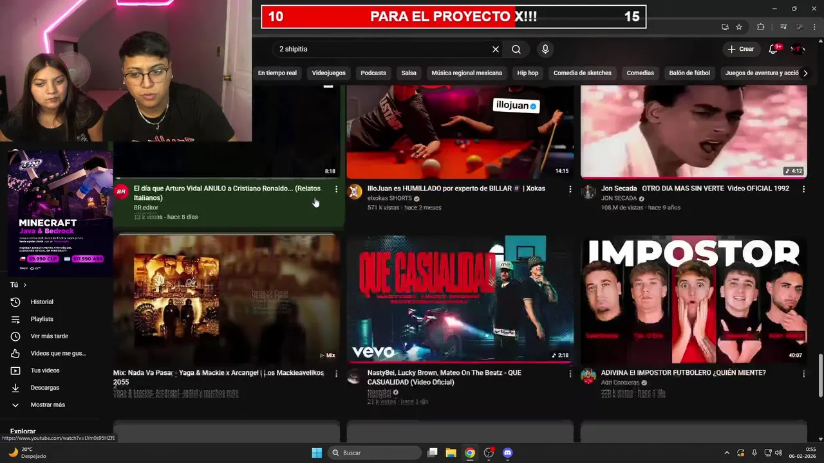
Task: Select Balón de fútbol chip
Action: [x=689, y=73]
